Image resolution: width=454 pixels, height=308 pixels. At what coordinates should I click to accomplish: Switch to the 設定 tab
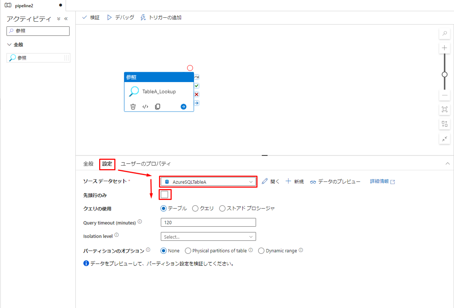click(107, 163)
